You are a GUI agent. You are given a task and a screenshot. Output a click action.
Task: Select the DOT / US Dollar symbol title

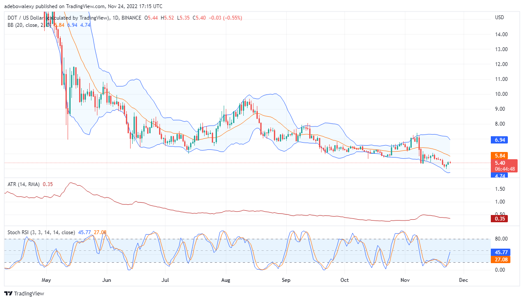pos(60,18)
